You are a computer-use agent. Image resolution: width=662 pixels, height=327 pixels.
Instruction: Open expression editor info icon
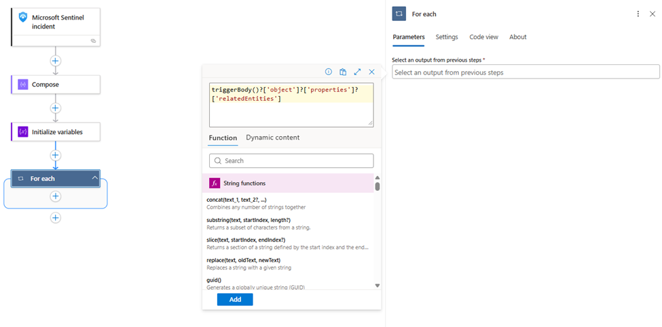point(328,72)
